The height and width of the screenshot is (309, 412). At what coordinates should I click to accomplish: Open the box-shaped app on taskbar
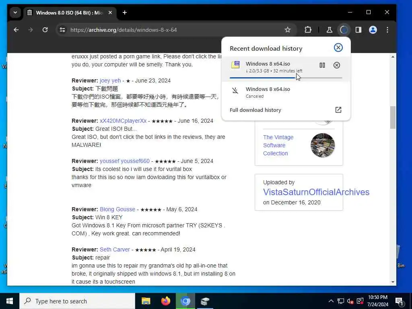pos(205,301)
